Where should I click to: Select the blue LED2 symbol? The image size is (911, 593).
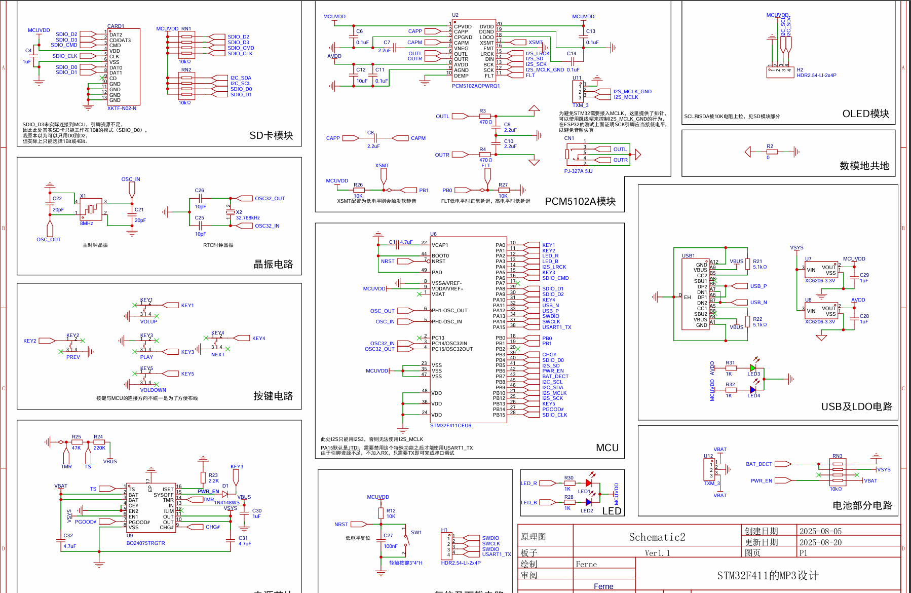point(589,502)
